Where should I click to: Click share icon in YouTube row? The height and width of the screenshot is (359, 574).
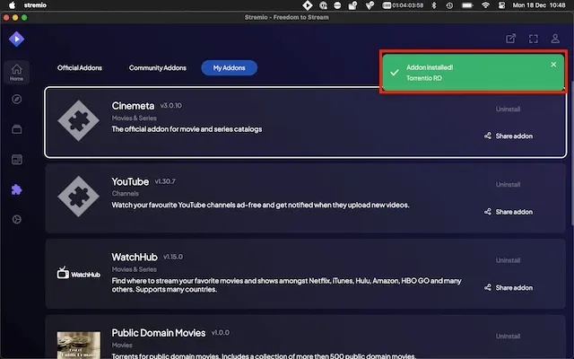pos(488,212)
